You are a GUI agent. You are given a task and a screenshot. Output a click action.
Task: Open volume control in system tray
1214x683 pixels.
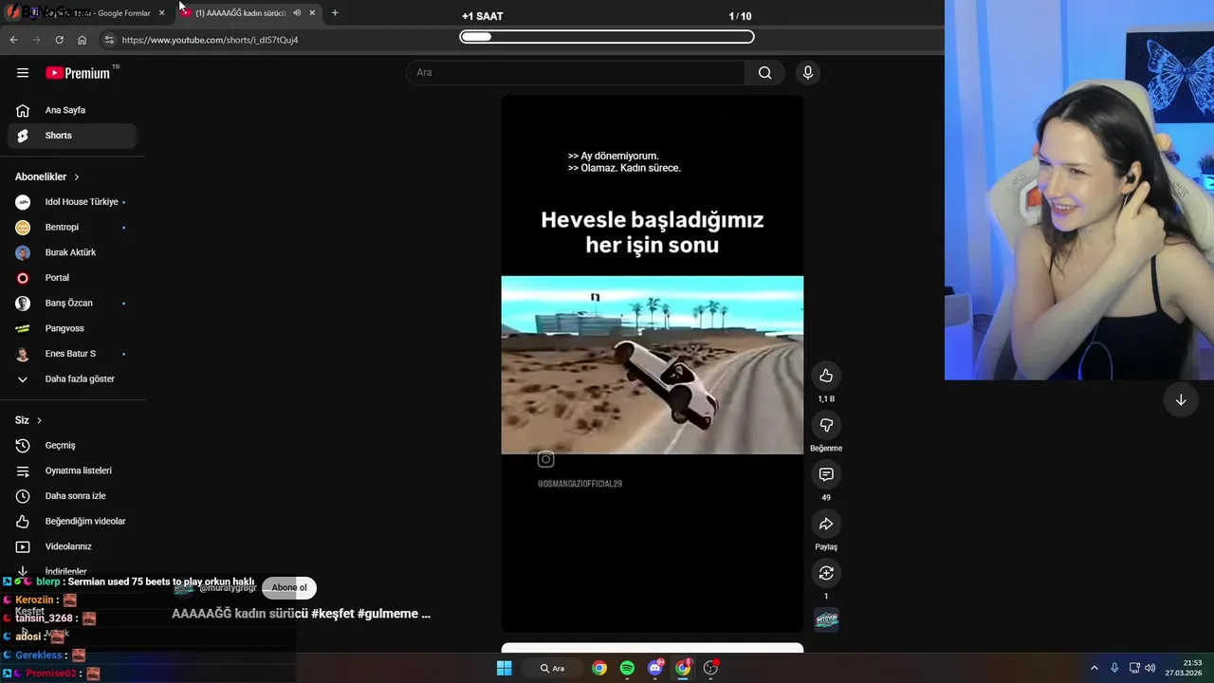coord(1150,668)
